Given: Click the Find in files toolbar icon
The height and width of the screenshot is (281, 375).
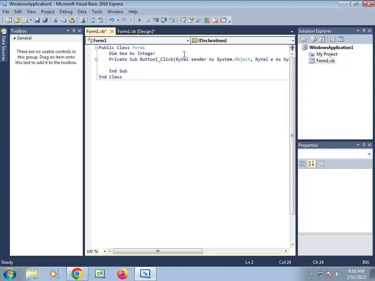Looking at the screenshot, I should [x=82, y=20].
